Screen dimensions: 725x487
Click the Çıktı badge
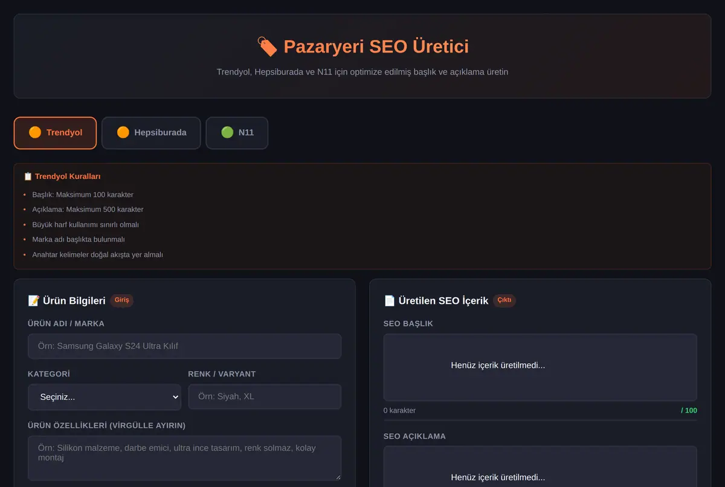click(504, 300)
